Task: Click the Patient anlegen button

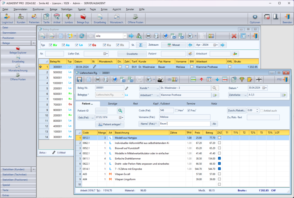Action: pos(109,124)
